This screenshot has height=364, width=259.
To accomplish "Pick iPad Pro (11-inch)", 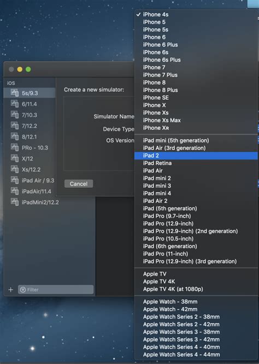I will [196, 254].
